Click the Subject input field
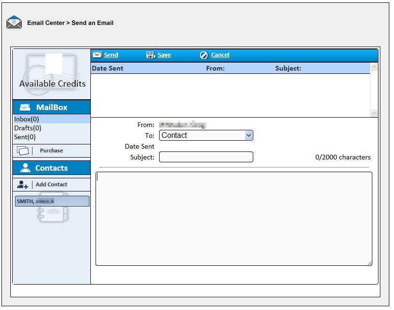The height and width of the screenshot is (310, 394). point(206,157)
